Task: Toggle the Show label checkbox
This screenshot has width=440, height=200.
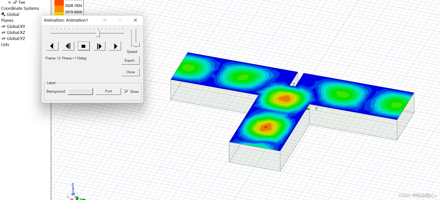Action: (x=127, y=92)
